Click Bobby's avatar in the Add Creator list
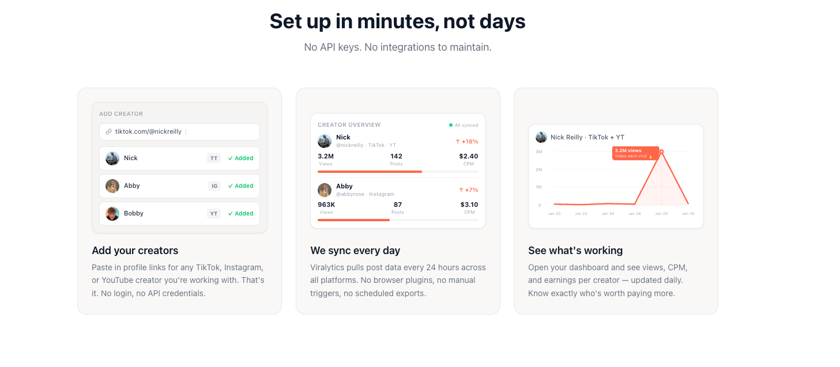The width and height of the screenshot is (840, 367). (x=112, y=214)
